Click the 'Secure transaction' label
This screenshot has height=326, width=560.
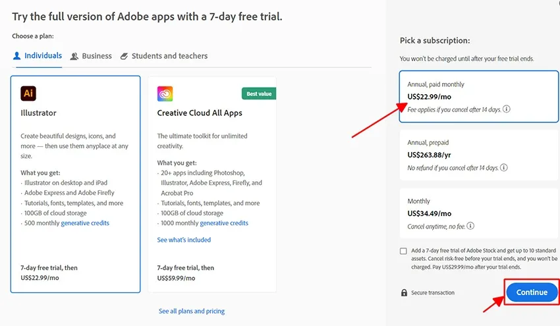point(433,293)
